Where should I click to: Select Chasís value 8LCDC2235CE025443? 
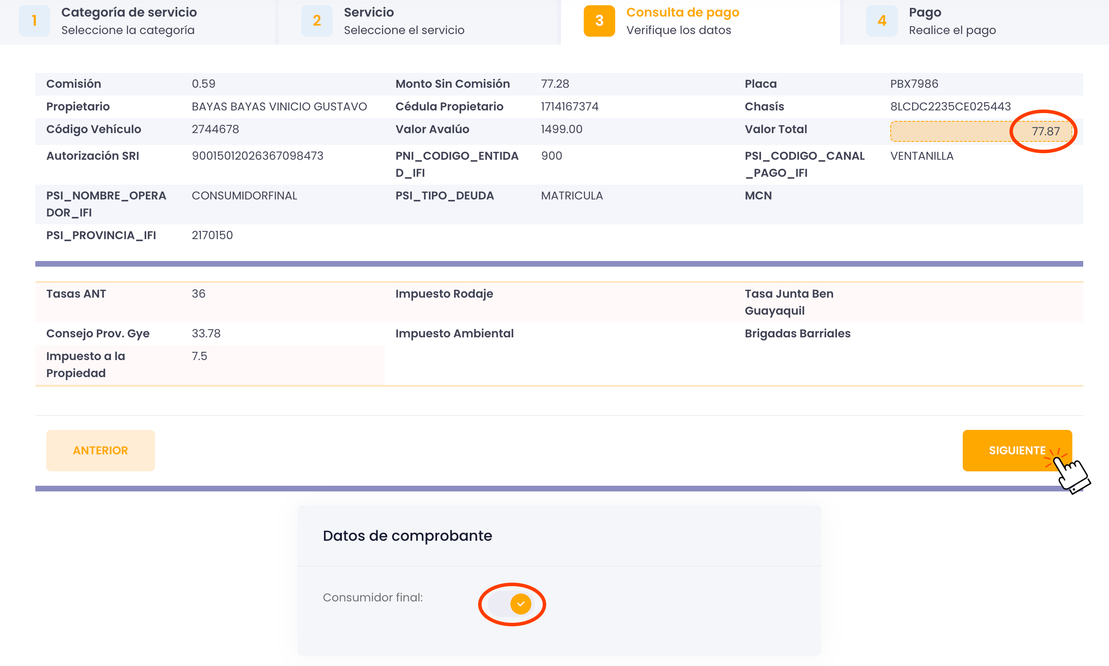951,106
